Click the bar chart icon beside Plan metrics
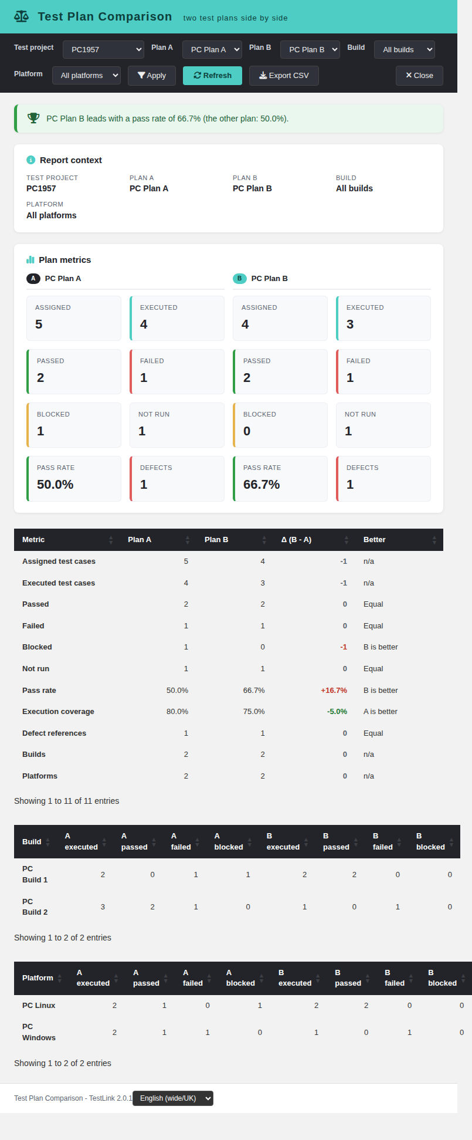The height and width of the screenshot is (1140, 472). [30, 259]
